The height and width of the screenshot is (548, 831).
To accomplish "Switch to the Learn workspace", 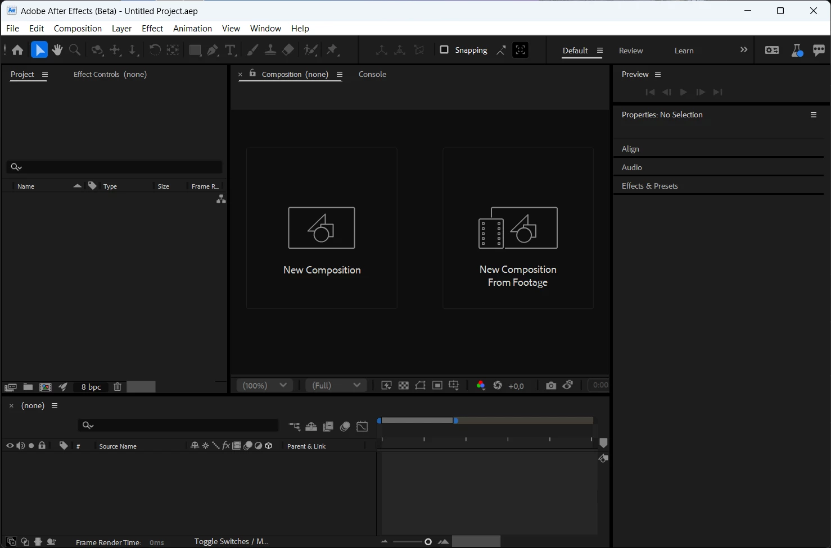I will pyautogui.click(x=684, y=51).
